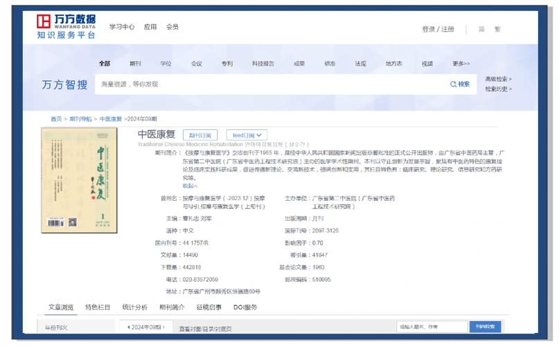Select the 全部 search category
Screen dimensions: 559x346
105,64
